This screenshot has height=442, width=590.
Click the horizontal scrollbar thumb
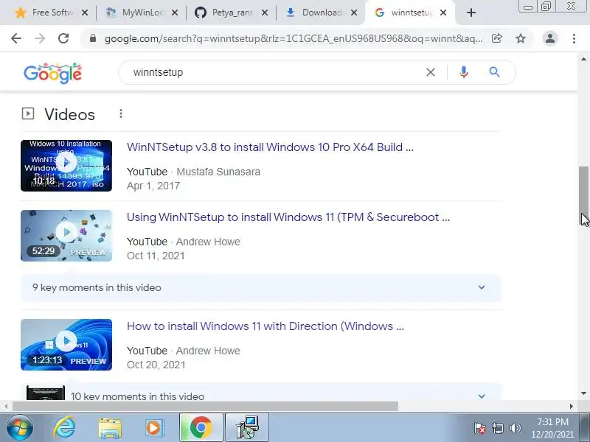(x=205, y=406)
